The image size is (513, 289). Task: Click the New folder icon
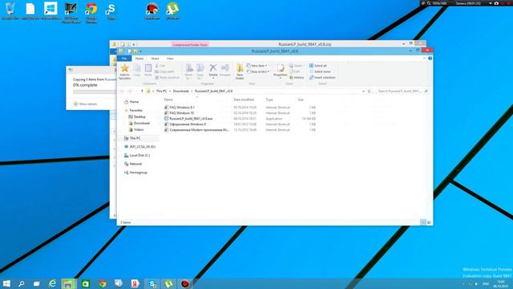[x=240, y=67]
